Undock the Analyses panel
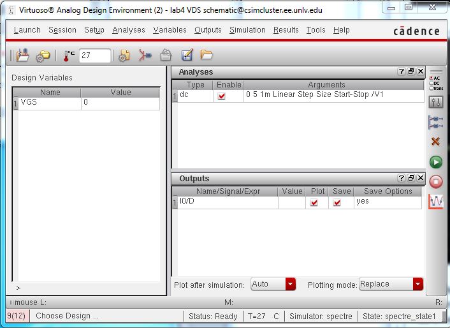The height and width of the screenshot is (328, 450). [411, 71]
